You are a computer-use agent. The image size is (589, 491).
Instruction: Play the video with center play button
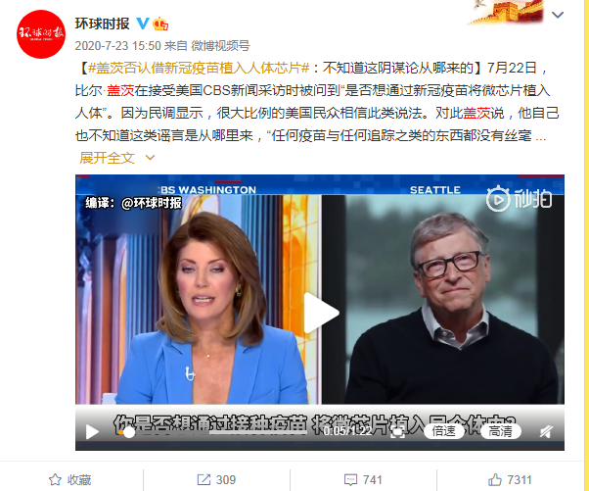click(320, 313)
